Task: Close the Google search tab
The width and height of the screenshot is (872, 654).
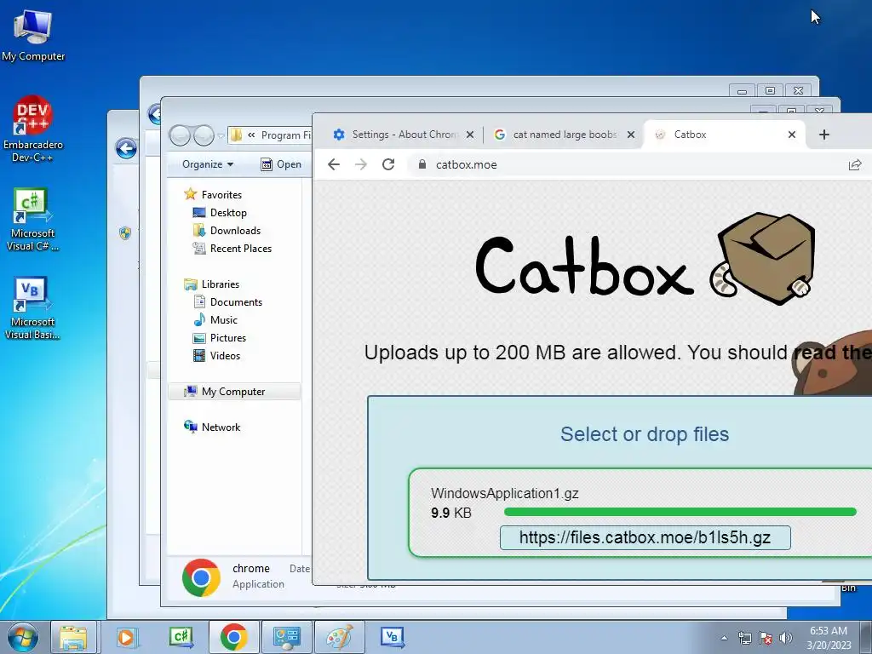Action: (631, 135)
